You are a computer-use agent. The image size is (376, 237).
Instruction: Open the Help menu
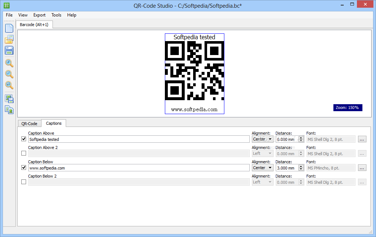[x=72, y=15]
